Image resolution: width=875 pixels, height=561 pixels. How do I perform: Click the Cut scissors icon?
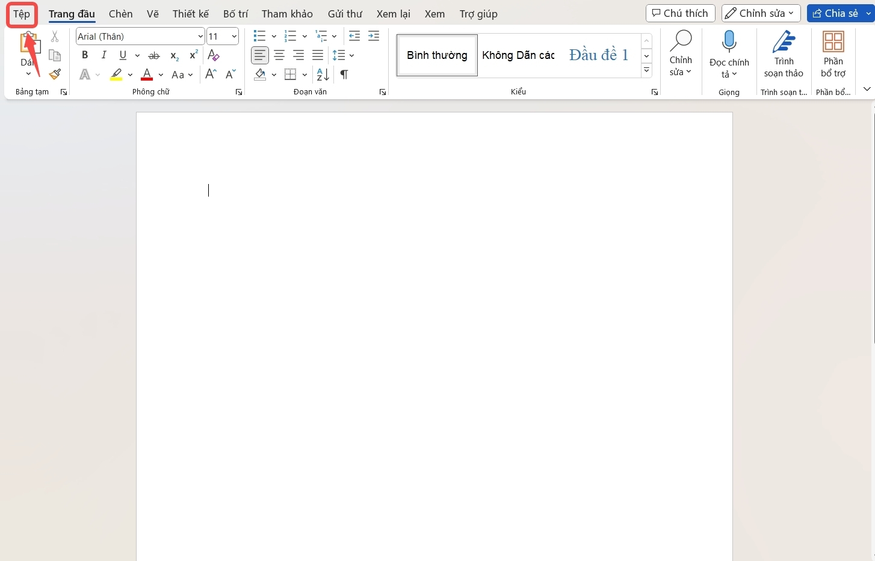tap(55, 37)
